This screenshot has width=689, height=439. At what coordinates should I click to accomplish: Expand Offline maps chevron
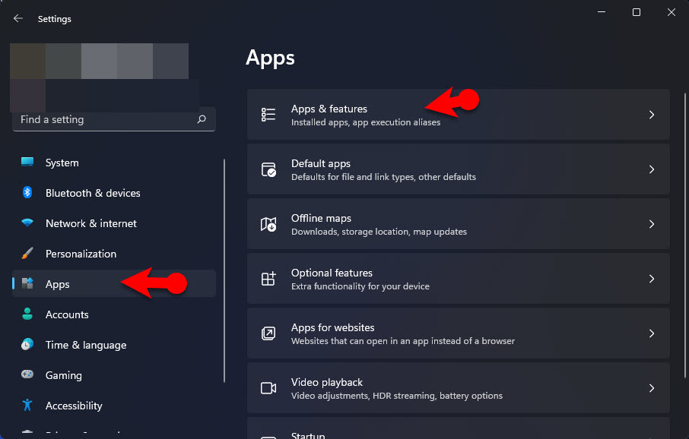(652, 224)
